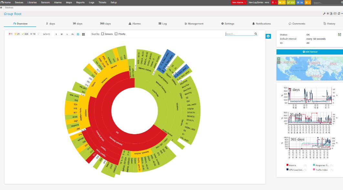The width and height of the screenshot is (343, 190).
Task: Zoom in on the map with plus
Action: [x=278, y=58]
